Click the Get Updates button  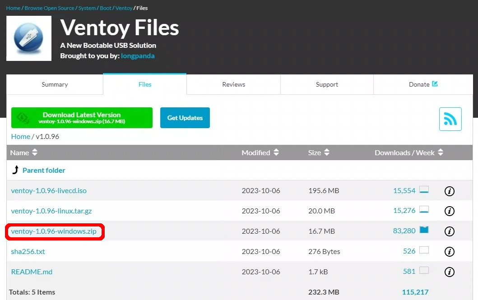(185, 117)
